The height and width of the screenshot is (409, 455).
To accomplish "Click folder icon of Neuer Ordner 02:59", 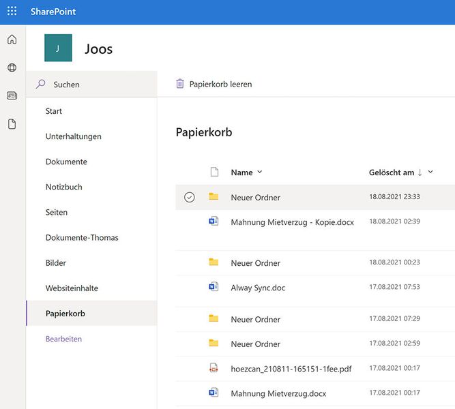I will click(214, 343).
